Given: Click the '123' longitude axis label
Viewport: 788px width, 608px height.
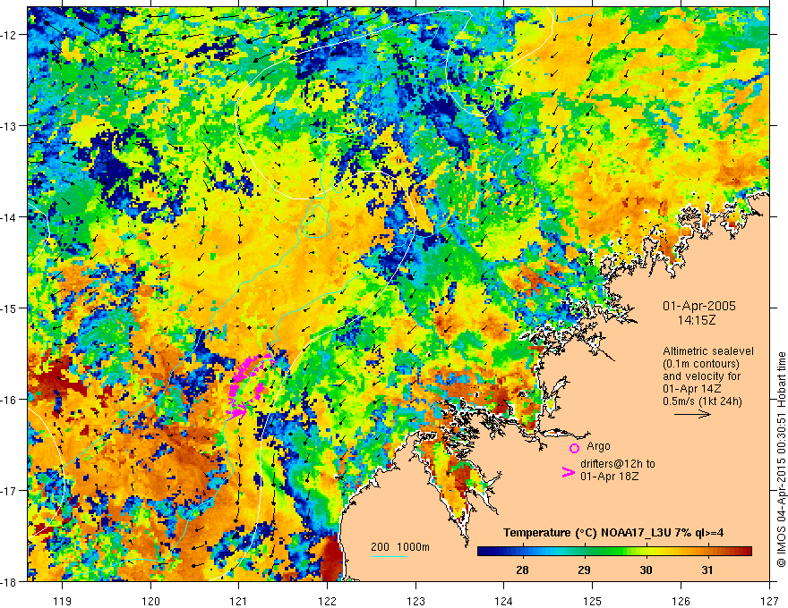Looking at the screenshot, I should (415, 601).
